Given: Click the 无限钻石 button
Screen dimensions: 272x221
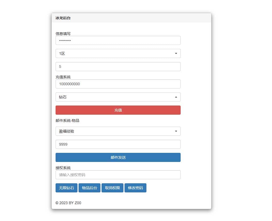Looking at the screenshot, I should [x=67, y=188].
